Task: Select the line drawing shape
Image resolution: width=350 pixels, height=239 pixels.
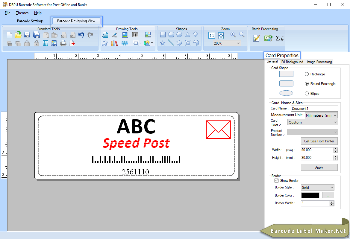Action: click(x=171, y=42)
